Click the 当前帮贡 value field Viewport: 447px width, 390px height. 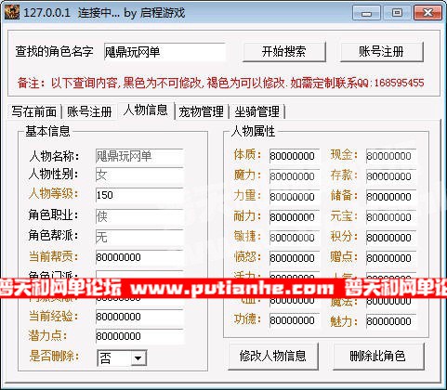139,257
